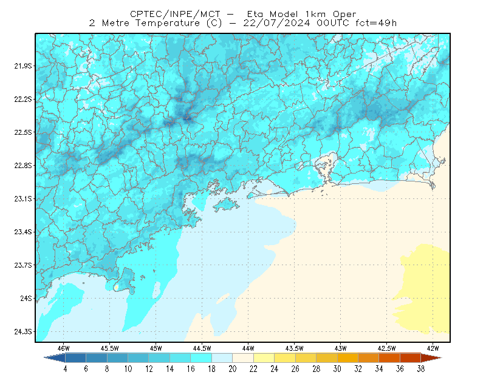Click the number 34 under the color scale

(x=379, y=369)
